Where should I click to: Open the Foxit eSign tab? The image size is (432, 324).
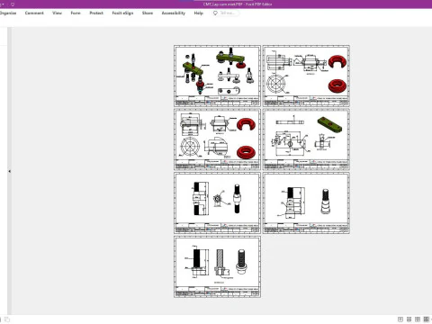(122, 13)
